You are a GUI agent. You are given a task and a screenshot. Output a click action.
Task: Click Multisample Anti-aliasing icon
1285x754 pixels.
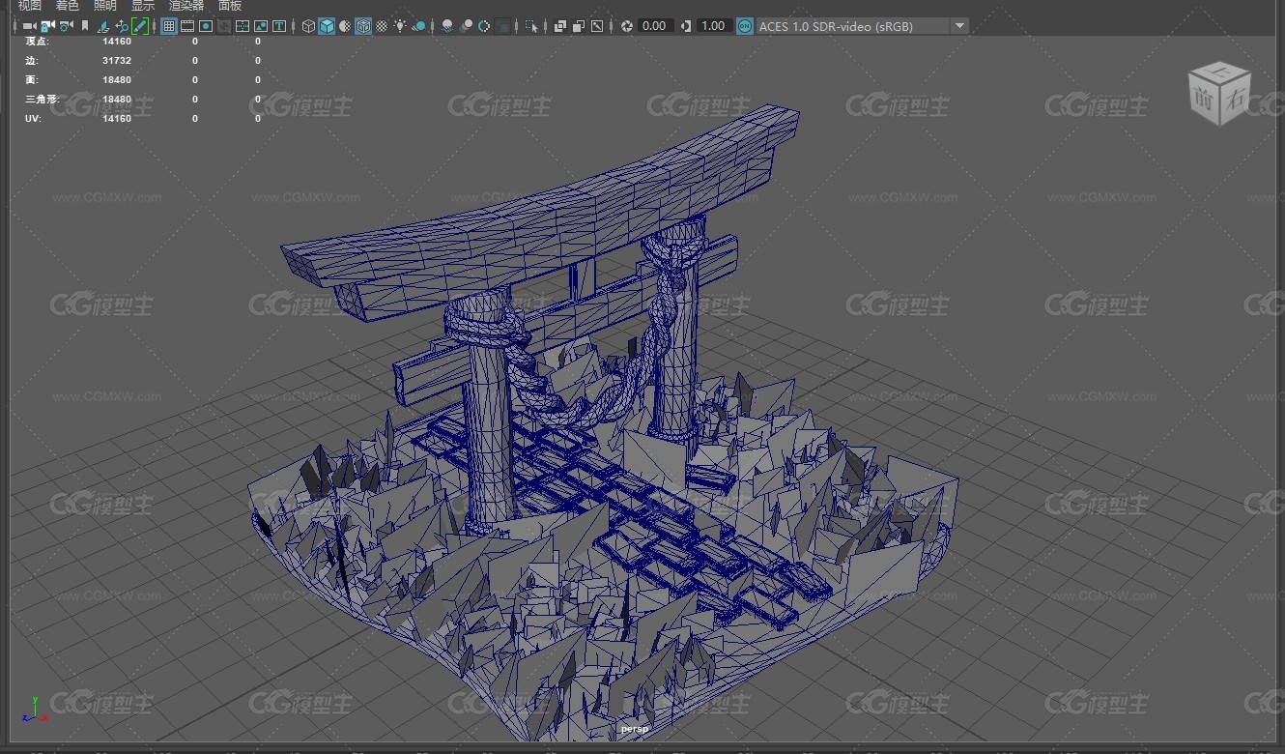pos(484,26)
